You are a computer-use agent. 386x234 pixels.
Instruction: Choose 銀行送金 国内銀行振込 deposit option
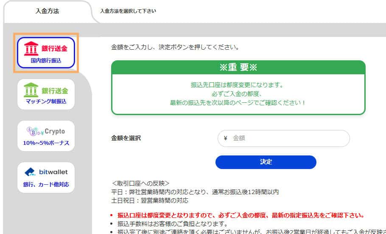(46, 53)
